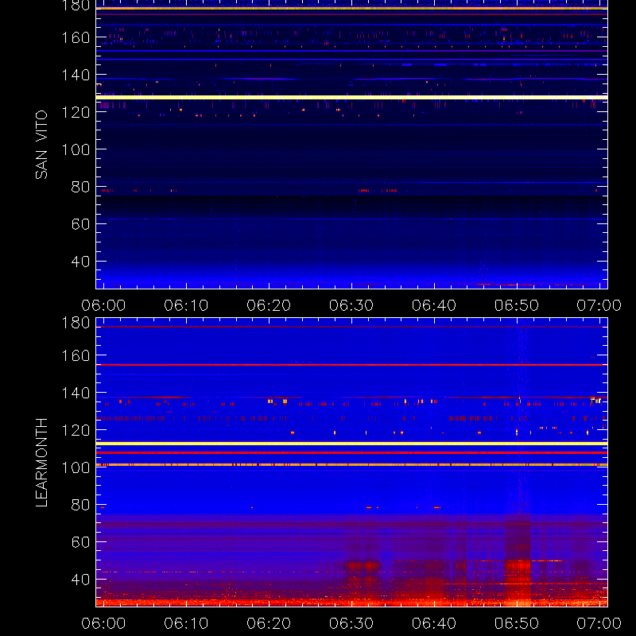
Task: Select the 40 tick label on San Vito axis
Action: (x=80, y=262)
